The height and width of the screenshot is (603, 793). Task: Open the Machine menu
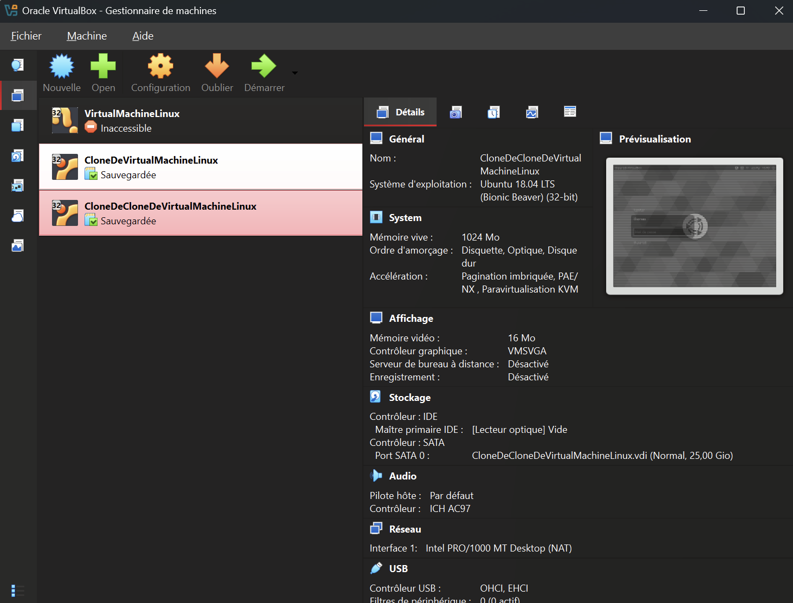pos(87,36)
